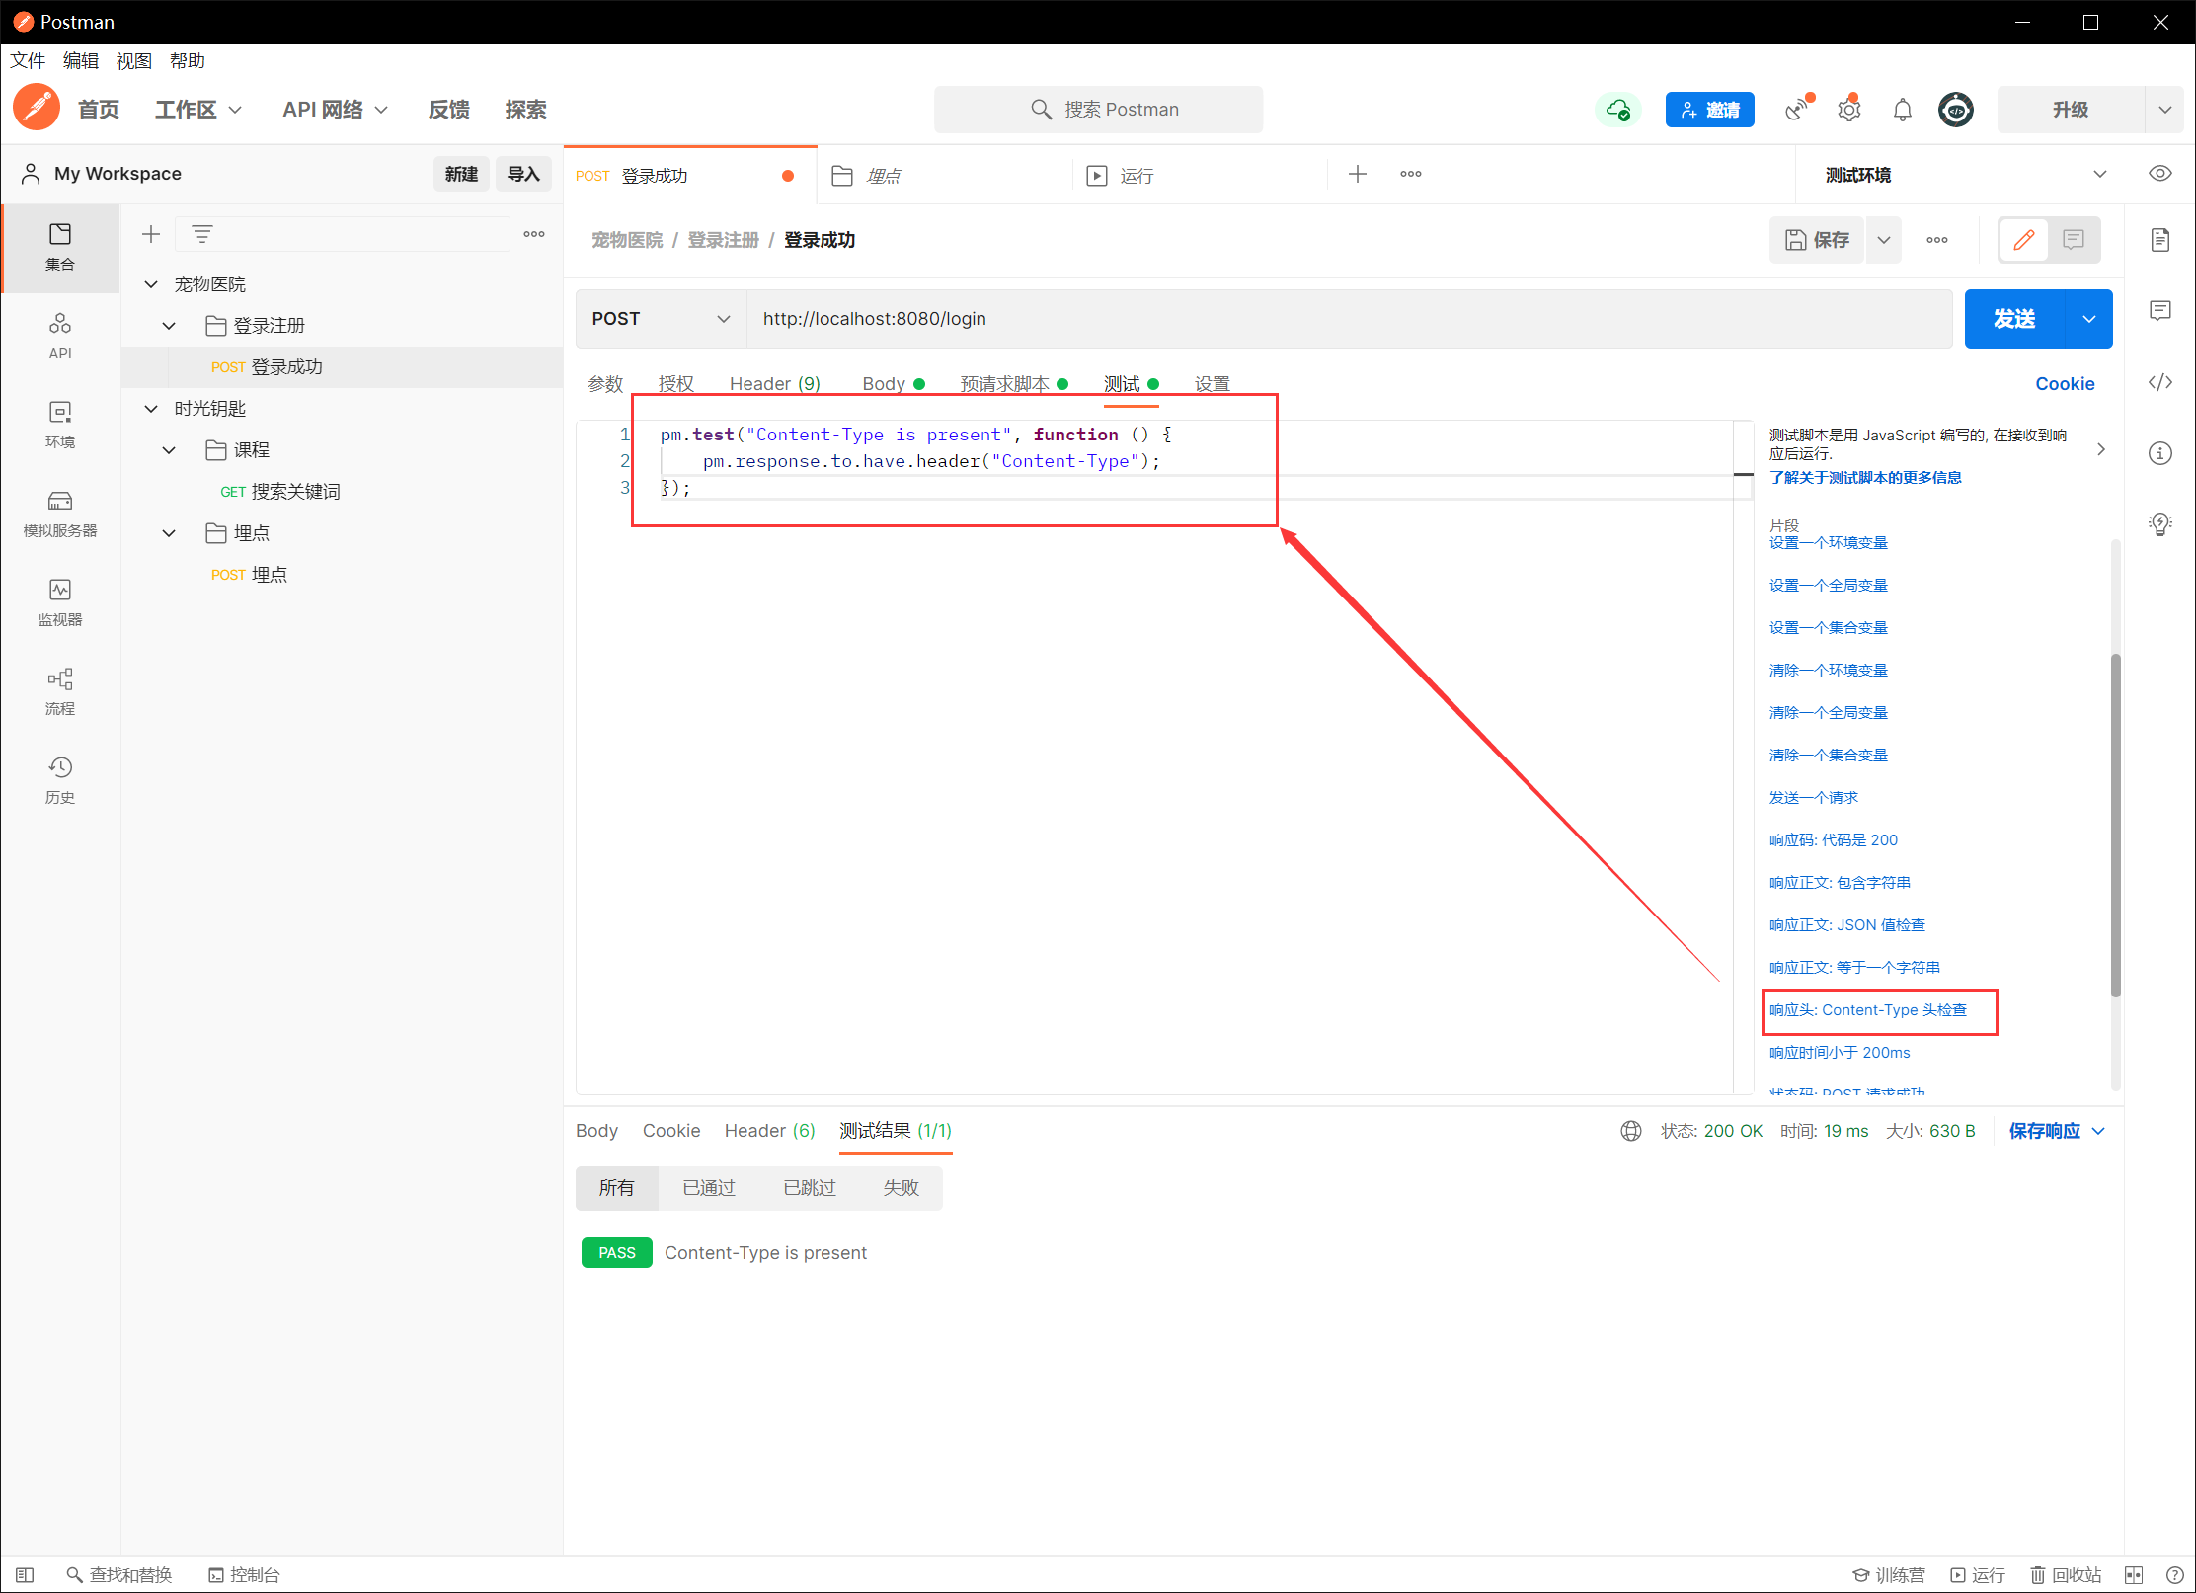Viewport: 2196px width, 1593px height.
Task: Click the snippets list vertical scrollbar
Action: (x=2115, y=825)
